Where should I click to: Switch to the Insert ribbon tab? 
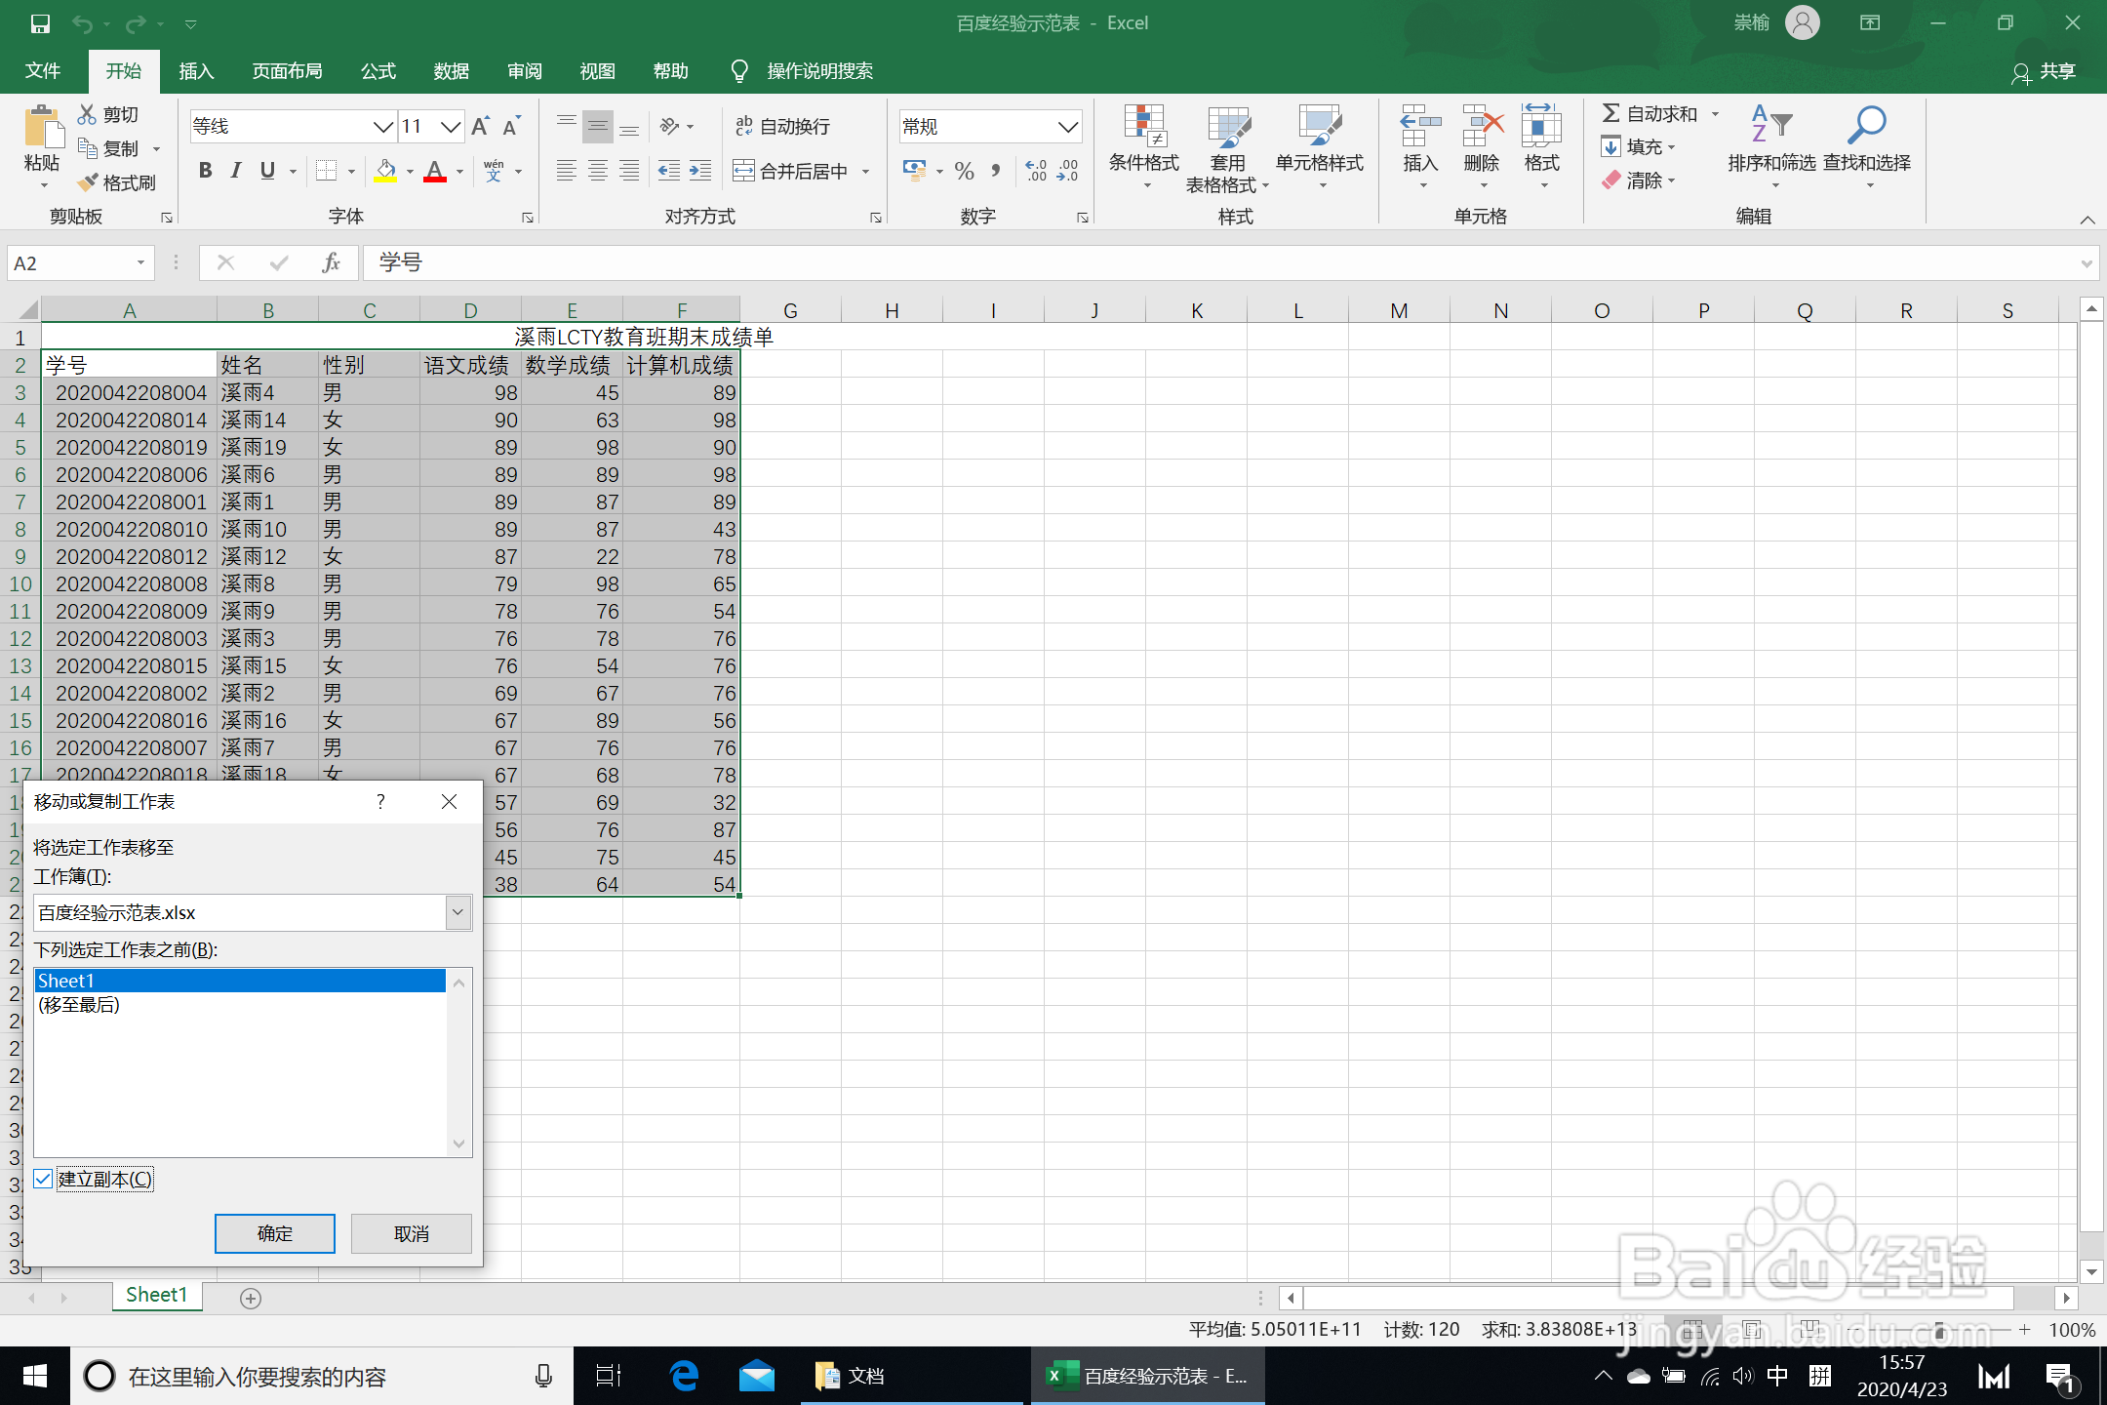coord(196,71)
